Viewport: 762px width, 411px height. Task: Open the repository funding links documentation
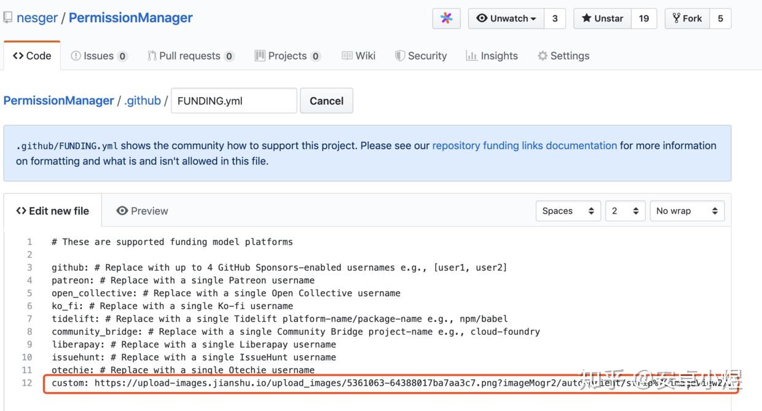click(x=524, y=146)
